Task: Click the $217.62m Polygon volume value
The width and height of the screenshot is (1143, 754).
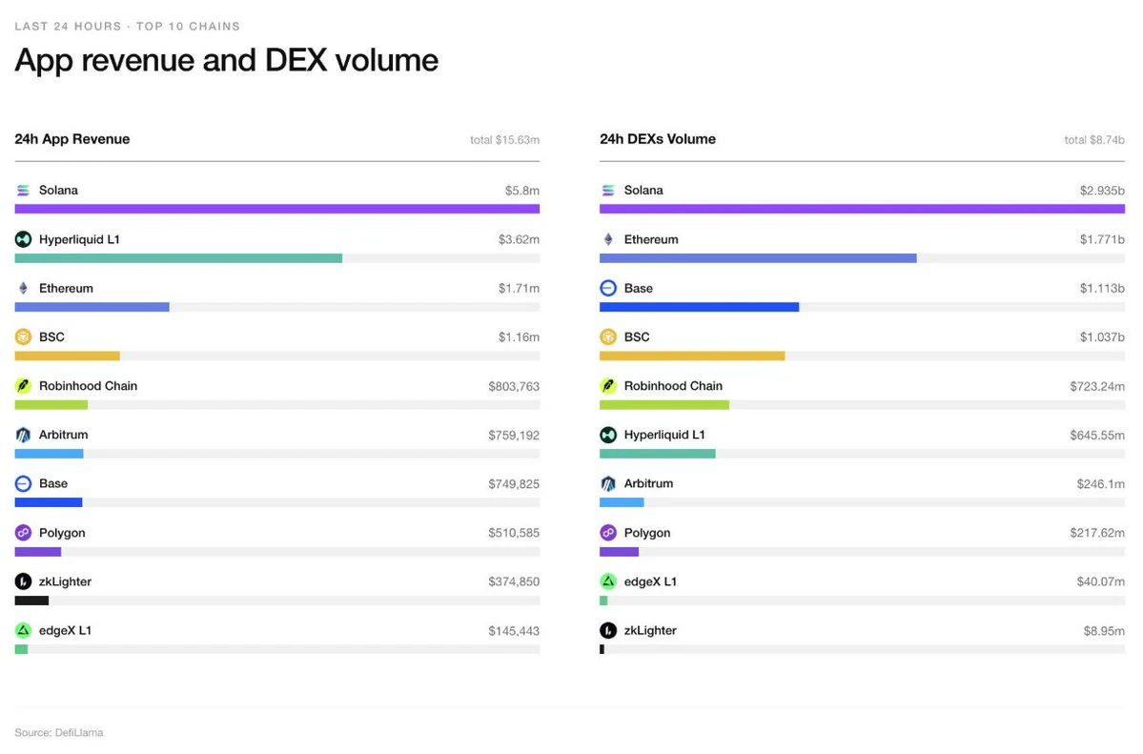Action: pos(1097,533)
